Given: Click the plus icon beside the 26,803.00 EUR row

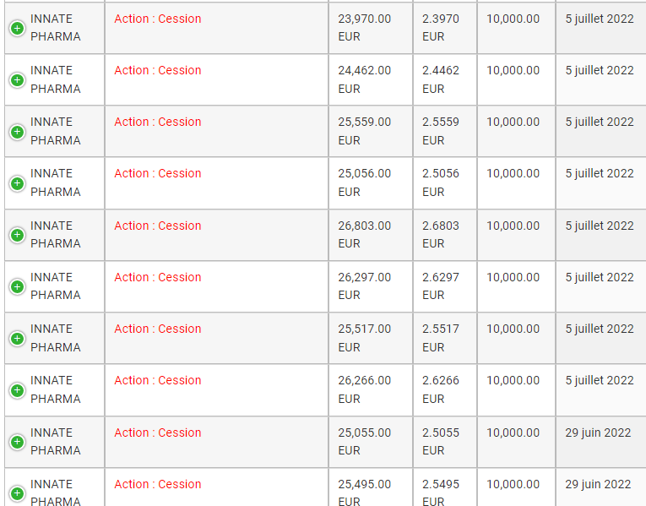Looking at the screenshot, I should [x=17, y=235].
